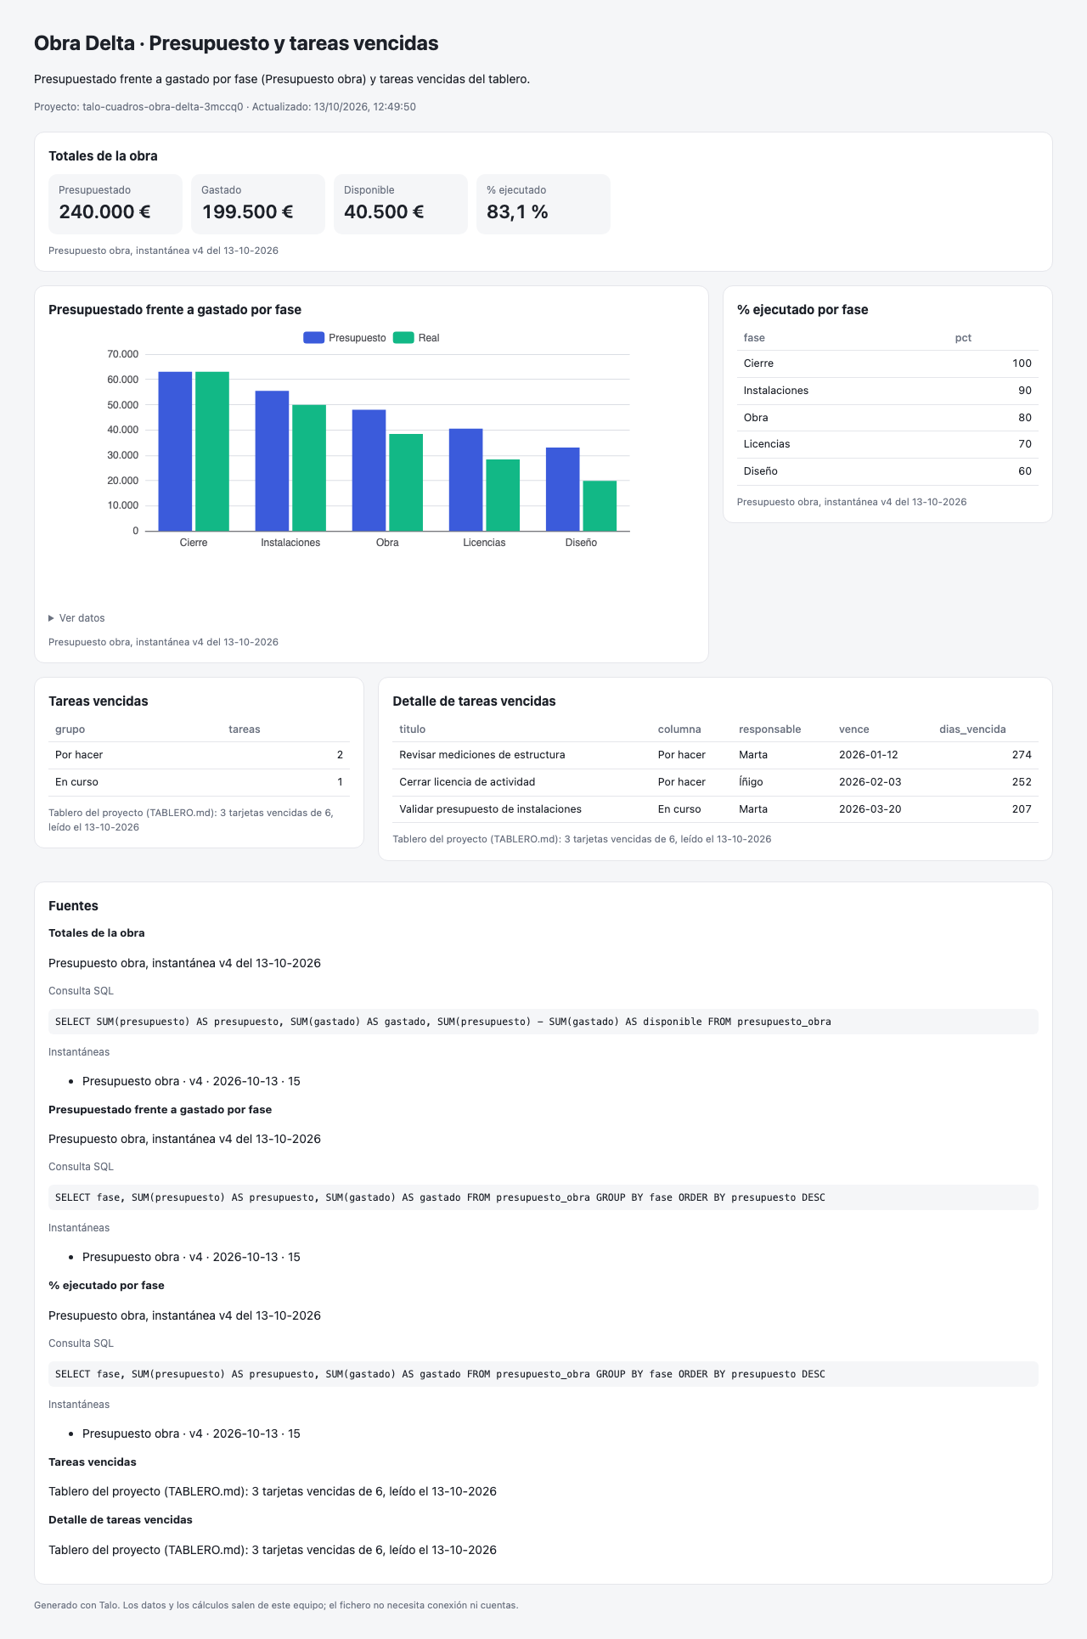Click the 'responsable' column header
The width and height of the screenshot is (1087, 1639).
coord(770,729)
